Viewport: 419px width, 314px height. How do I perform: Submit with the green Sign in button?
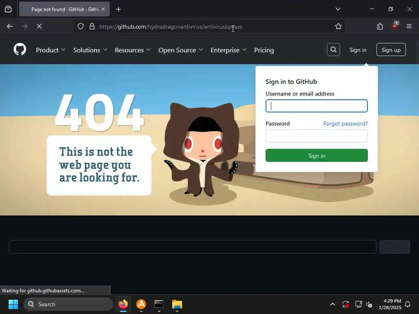point(316,155)
